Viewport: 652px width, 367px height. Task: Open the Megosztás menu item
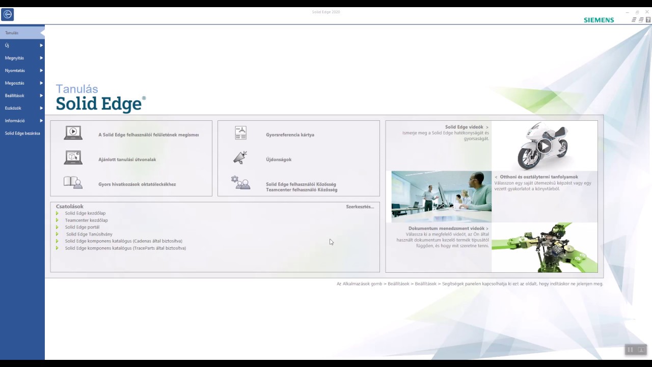click(22, 83)
